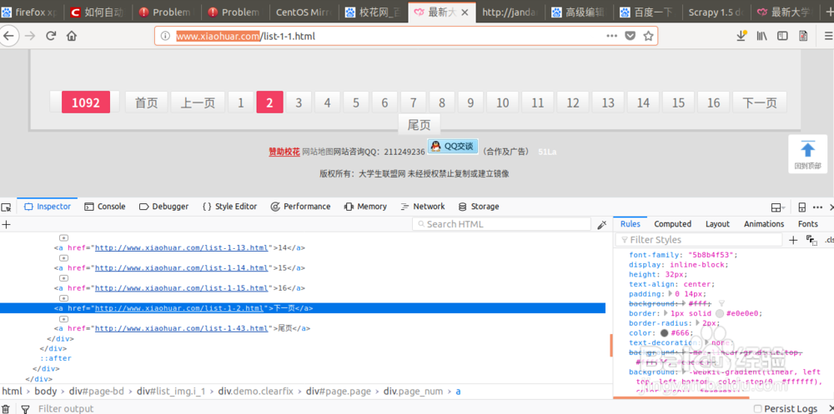Open the #e0e0e0 border color swatch

(720, 313)
